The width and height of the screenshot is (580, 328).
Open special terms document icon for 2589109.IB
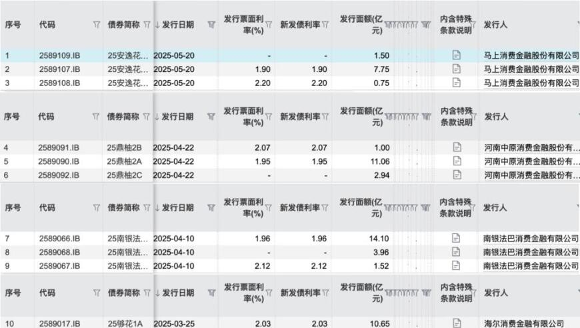[457, 55]
